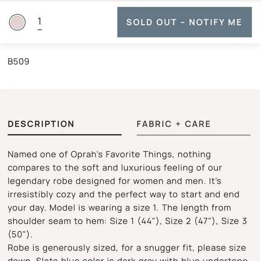
Task: Click the thin underline beneath Fabric + Care
Action: 193,135
